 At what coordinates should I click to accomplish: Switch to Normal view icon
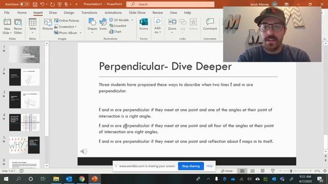pos(242,171)
